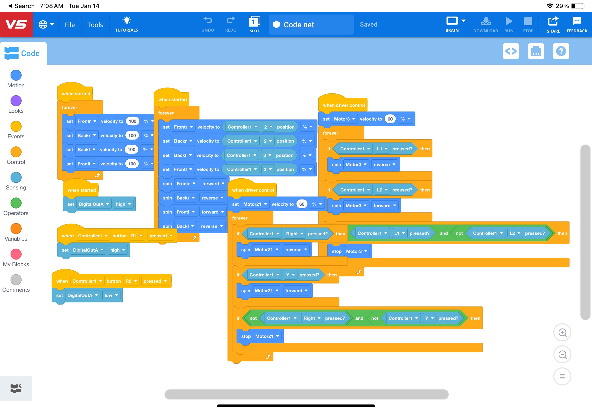Viewport: 592px width, 411px height.
Task: Open the code viewer icon
Action: pyautogui.click(x=510, y=51)
